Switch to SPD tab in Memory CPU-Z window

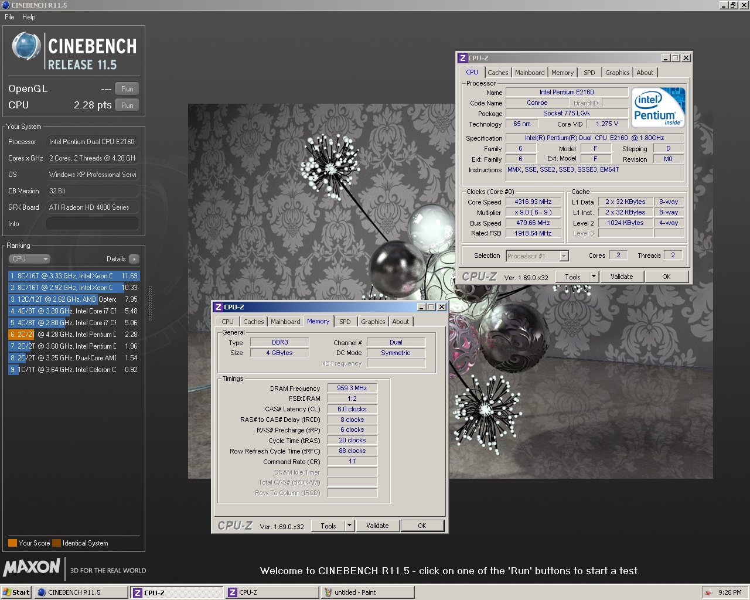coord(345,322)
